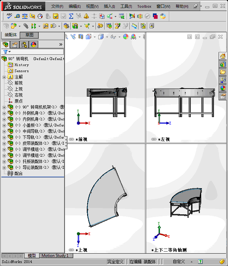Open DisplayManager color ball tab

click(x=34, y=45)
